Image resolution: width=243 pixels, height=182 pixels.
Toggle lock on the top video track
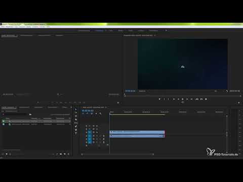point(87,126)
